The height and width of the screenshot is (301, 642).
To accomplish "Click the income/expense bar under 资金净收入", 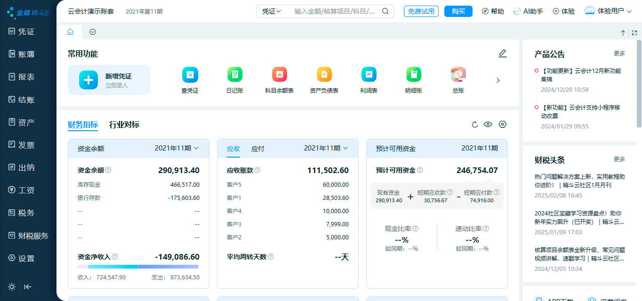I will 138,267.
